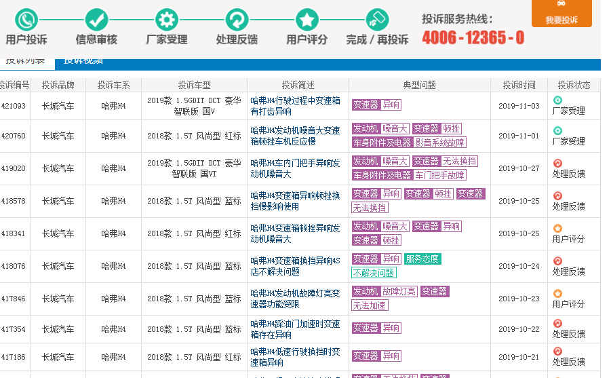The image size is (611, 378).
Task: Click 用户评分 status icon for complaint 417846
Action: tap(557, 293)
